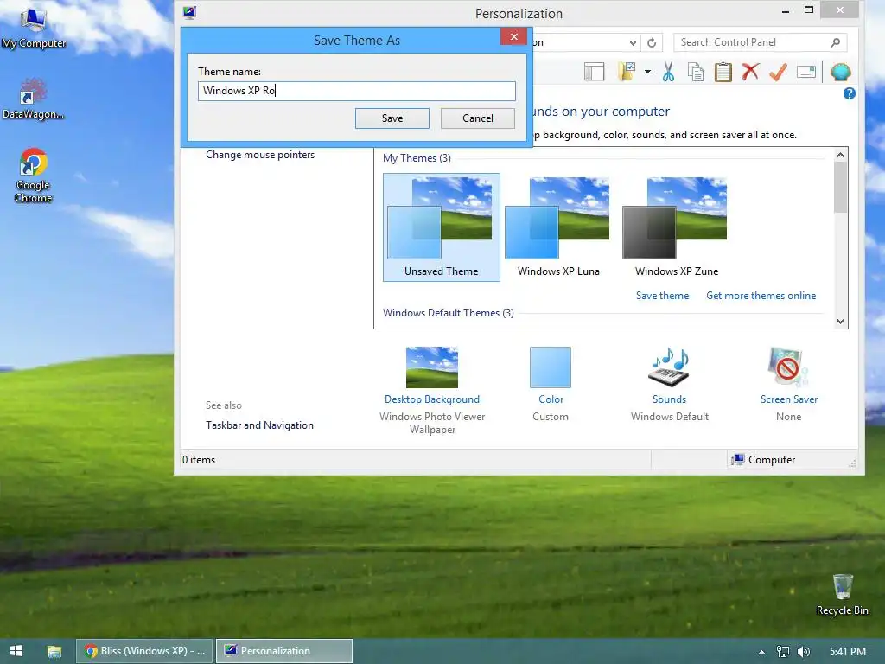Click the envelope card toolbar icon
The image size is (885, 664).
806,72
